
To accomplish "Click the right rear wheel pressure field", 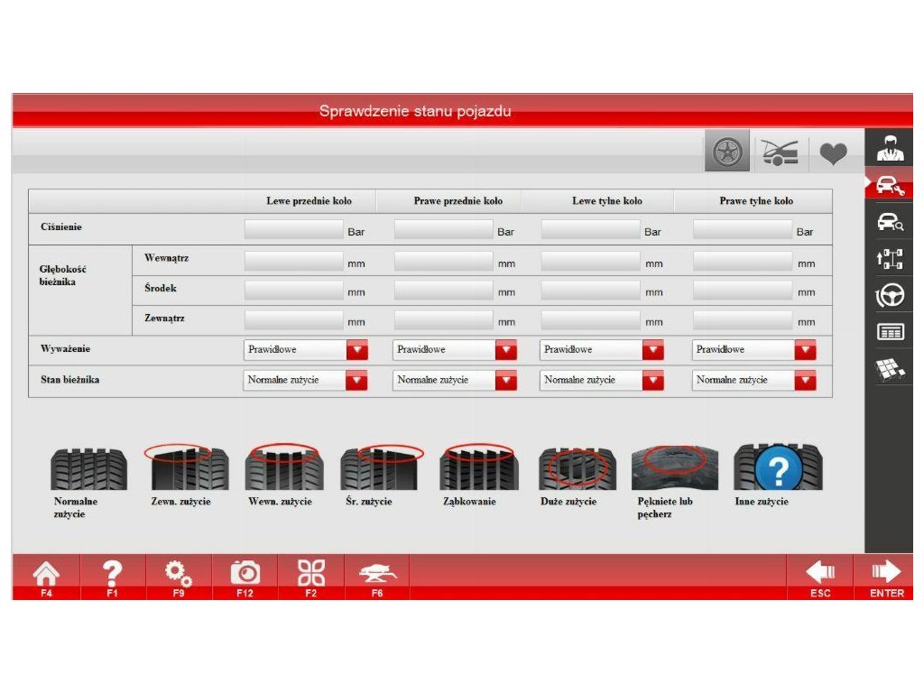I will click(x=743, y=229).
